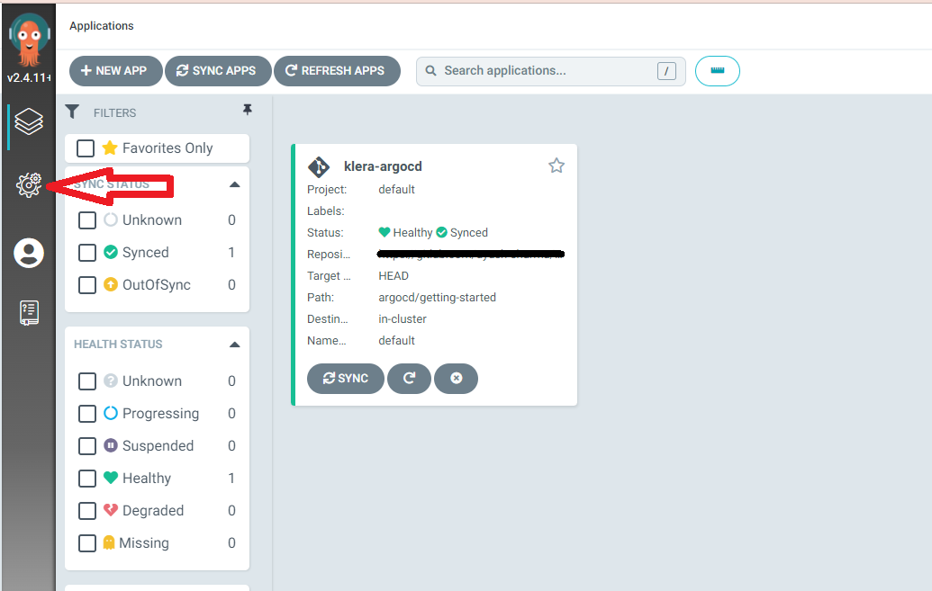This screenshot has height=591, width=932.
Task: Open the User Info icon in sidebar
Action: pos(29,253)
